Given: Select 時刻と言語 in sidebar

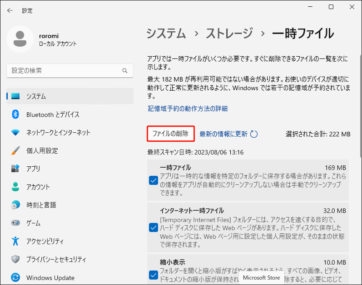Looking at the screenshot, I should pos(70,205).
